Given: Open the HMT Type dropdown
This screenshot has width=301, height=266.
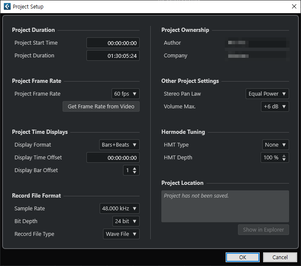Looking at the screenshot, I should tap(275, 145).
